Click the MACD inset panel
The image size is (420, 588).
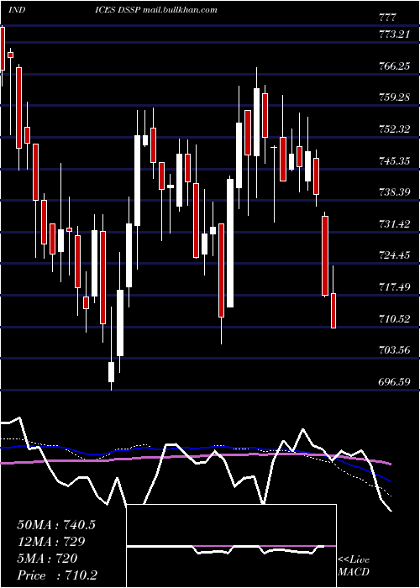click(231, 546)
